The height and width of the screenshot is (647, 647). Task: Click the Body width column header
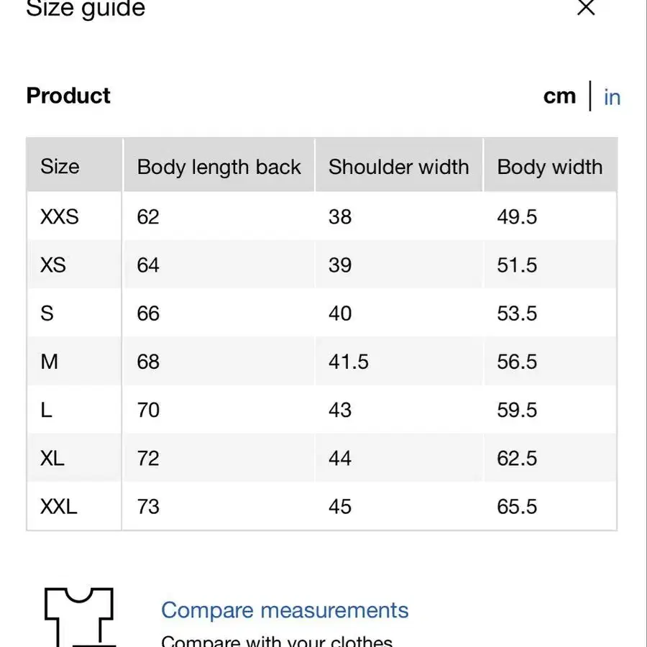coord(550,167)
